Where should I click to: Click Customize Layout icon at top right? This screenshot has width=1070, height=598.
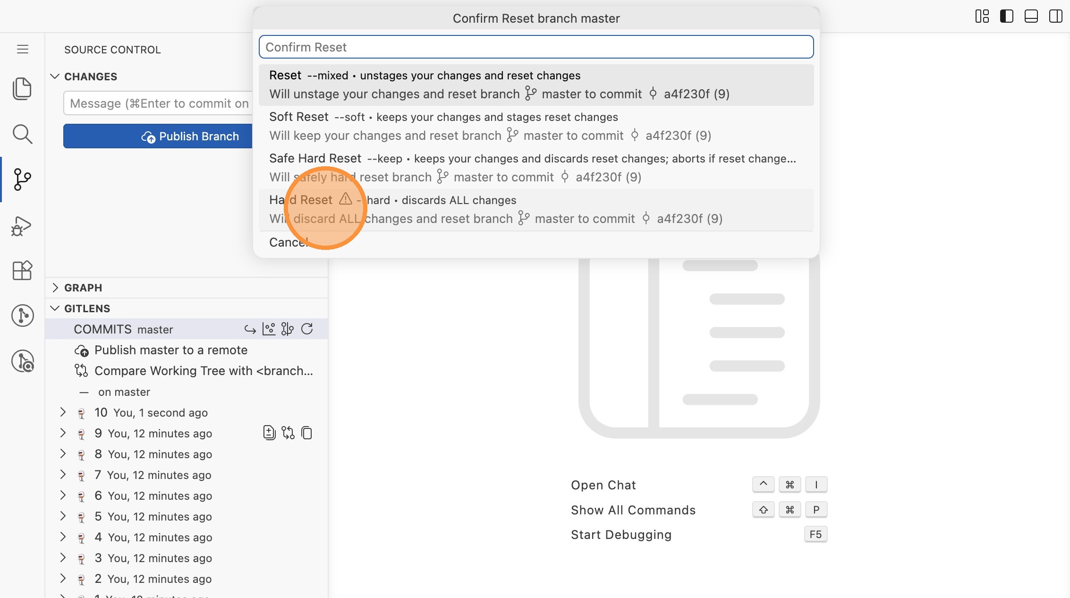(982, 17)
